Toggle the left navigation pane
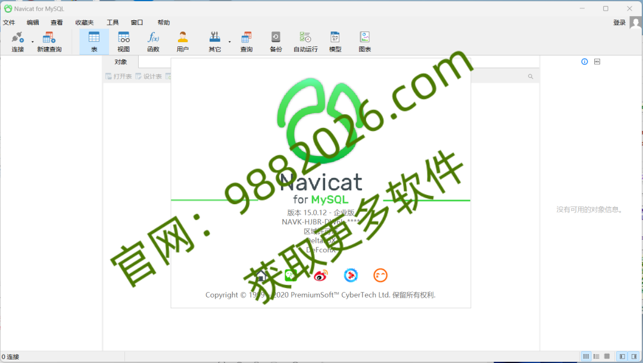 622,356
